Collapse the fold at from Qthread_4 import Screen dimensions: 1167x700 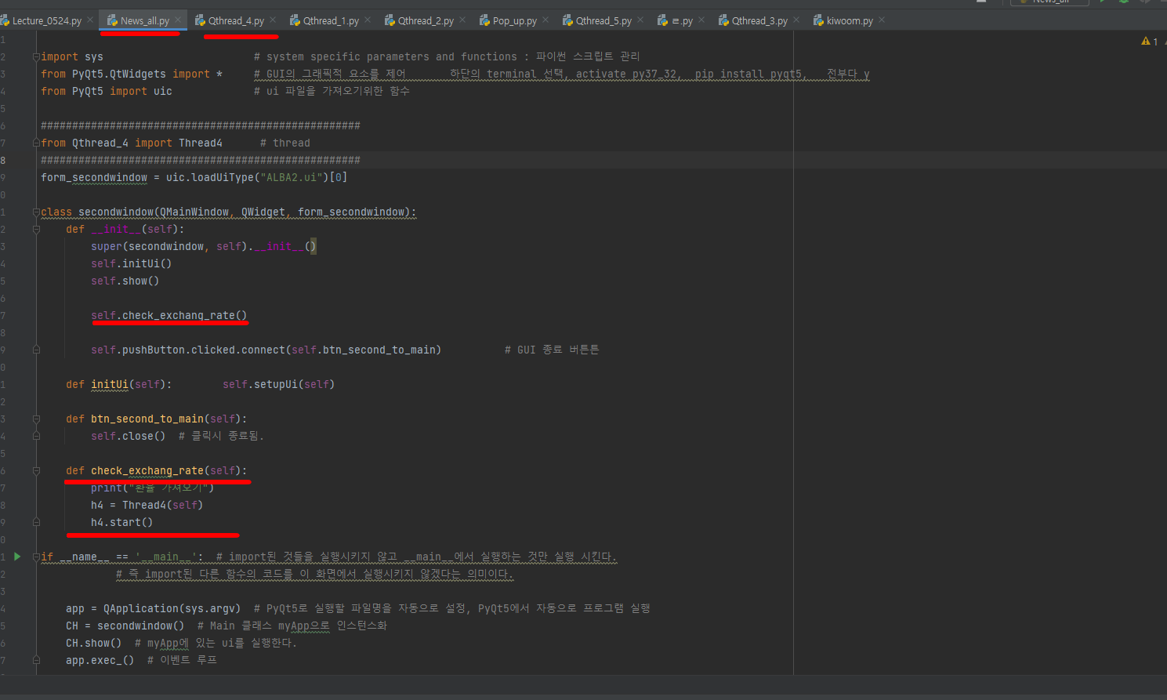point(36,143)
